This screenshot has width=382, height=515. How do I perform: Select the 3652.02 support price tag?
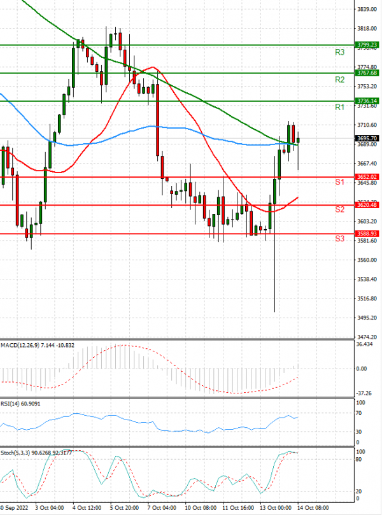click(x=367, y=177)
